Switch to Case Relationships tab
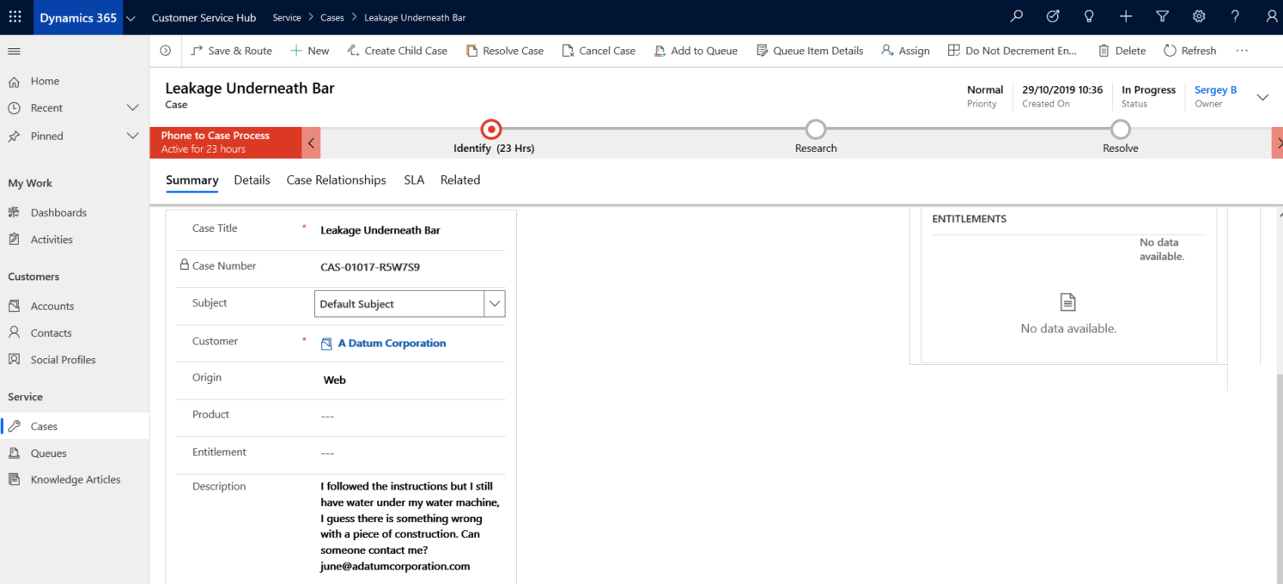This screenshot has height=584, width=1283. pos(337,180)
